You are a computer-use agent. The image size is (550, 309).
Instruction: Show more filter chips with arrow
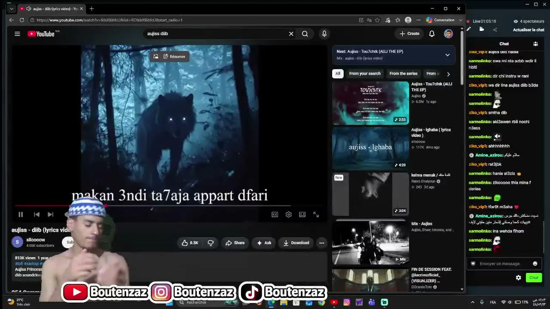[448, 74]
